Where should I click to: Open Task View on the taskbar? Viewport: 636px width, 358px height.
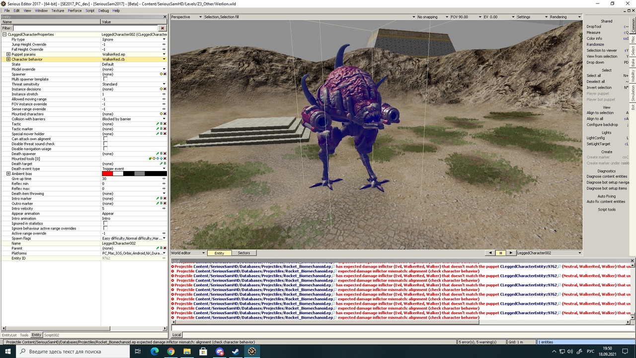(138, 352)
